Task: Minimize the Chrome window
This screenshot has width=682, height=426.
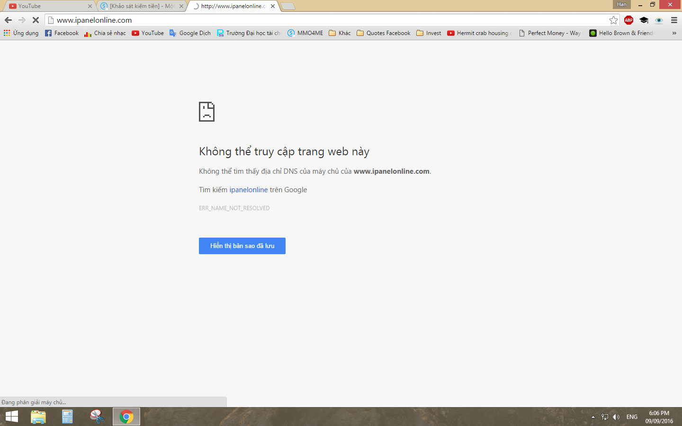Action: tap(640, 5)
